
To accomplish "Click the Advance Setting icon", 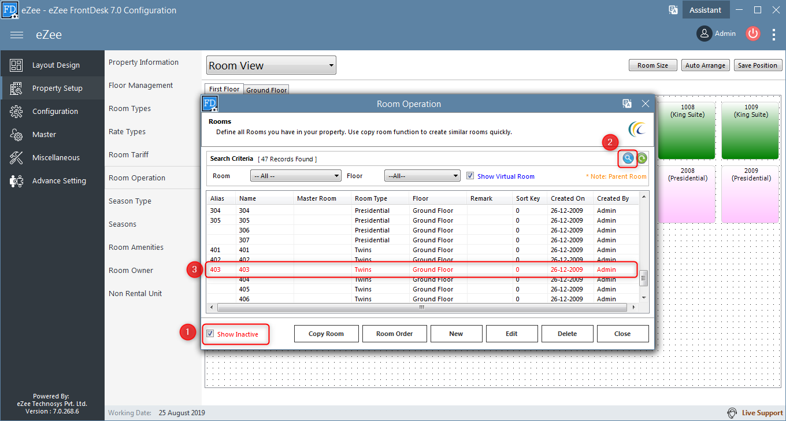I will click(x=16, y=181).
